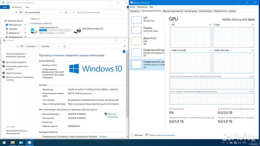Image resolution: width=260 pixels, height=146 pixels.
Task: Click the Windows Start button on the taskbar
Action: tap(3, 143)
